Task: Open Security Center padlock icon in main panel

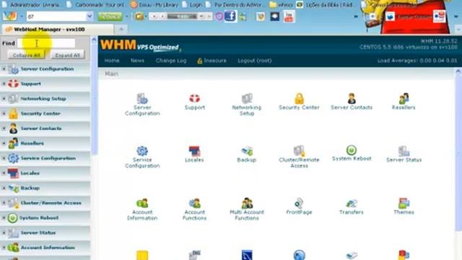Action: [299, 98]
